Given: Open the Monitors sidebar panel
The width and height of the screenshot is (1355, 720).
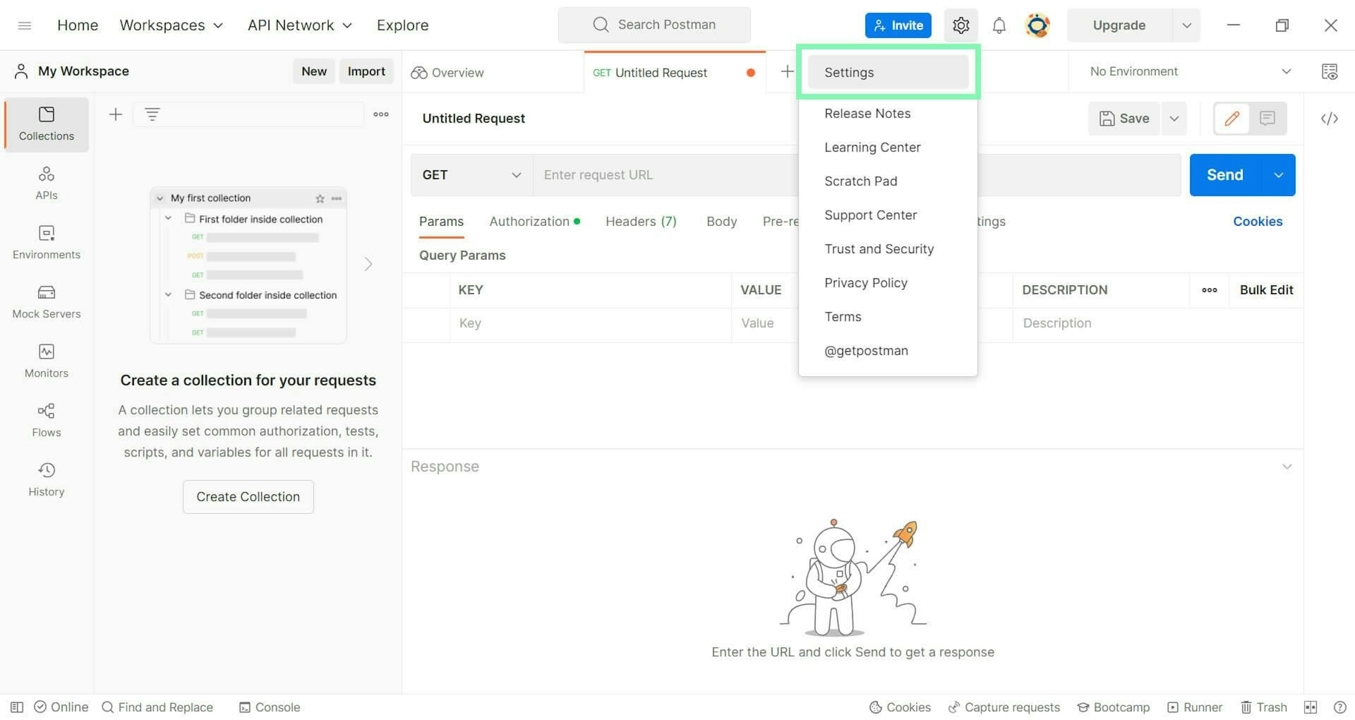Looking at the screenshot, I should point(46,361).
